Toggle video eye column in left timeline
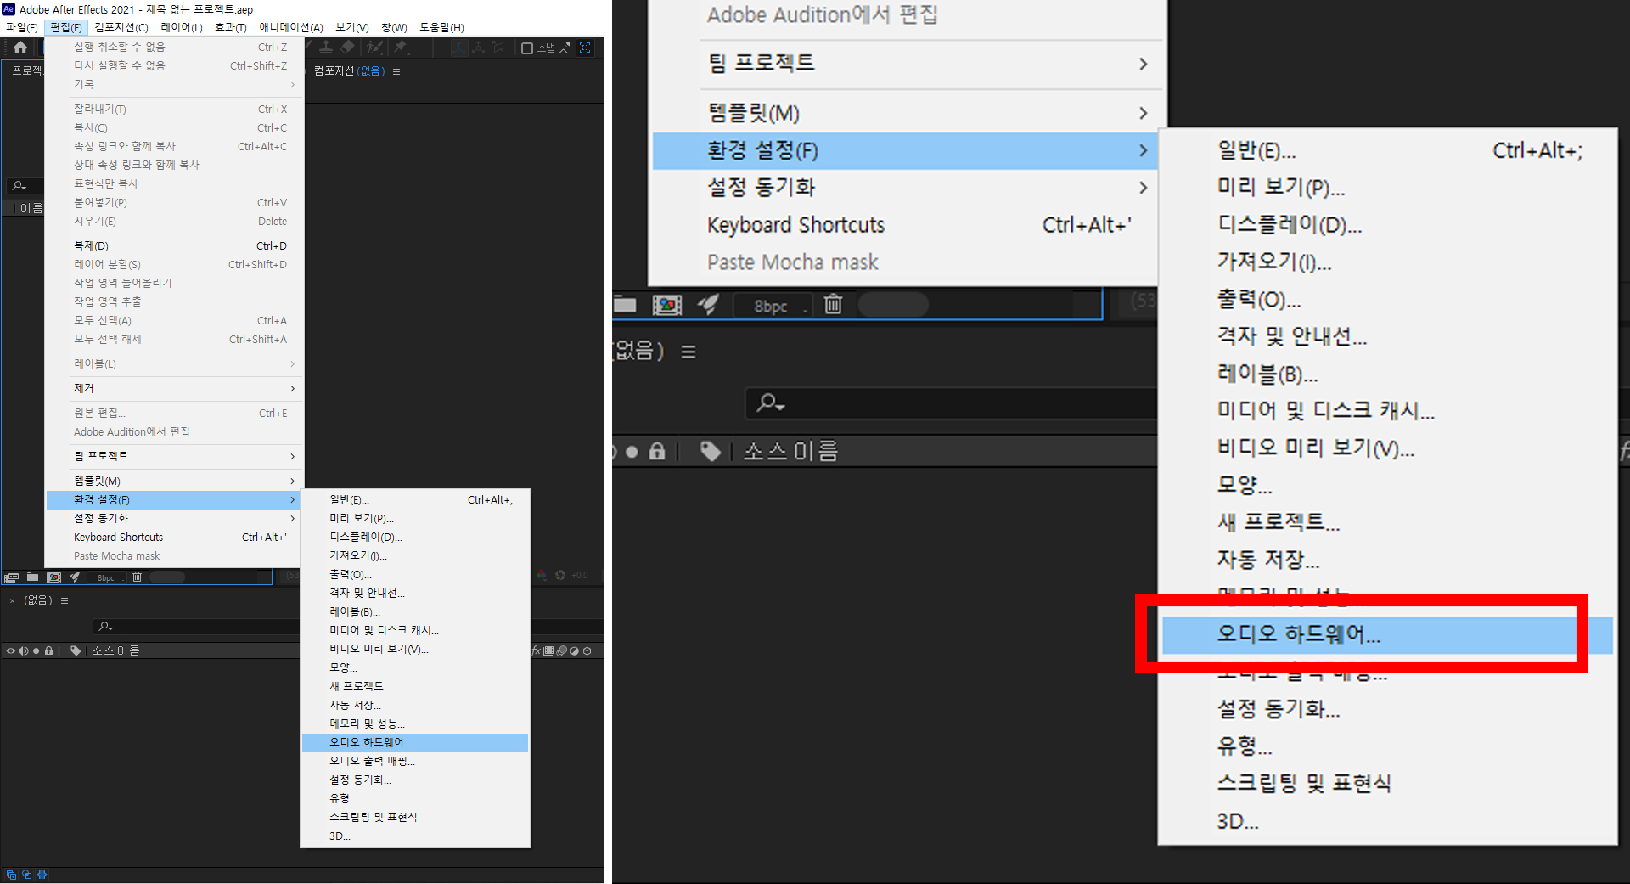Image resolution: width=1630 pixels, height=884 pixels. [x=11, y=650]
